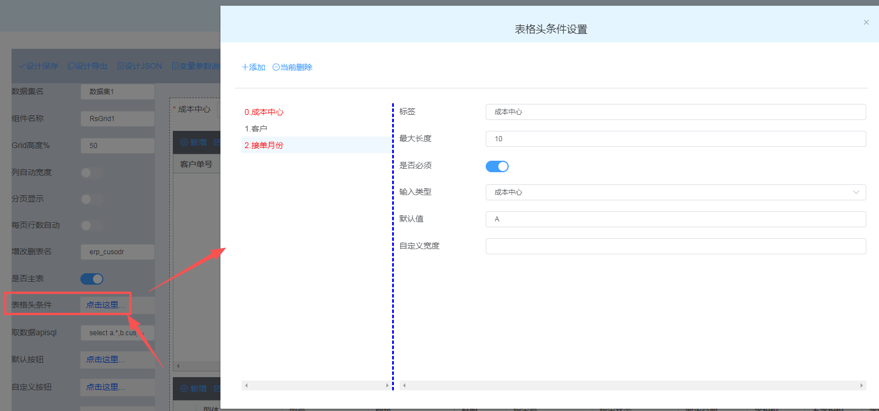Viewport: 879px width, 411px height.
Task: Turn on the 分页显示 switch
Action: [91, 199]
